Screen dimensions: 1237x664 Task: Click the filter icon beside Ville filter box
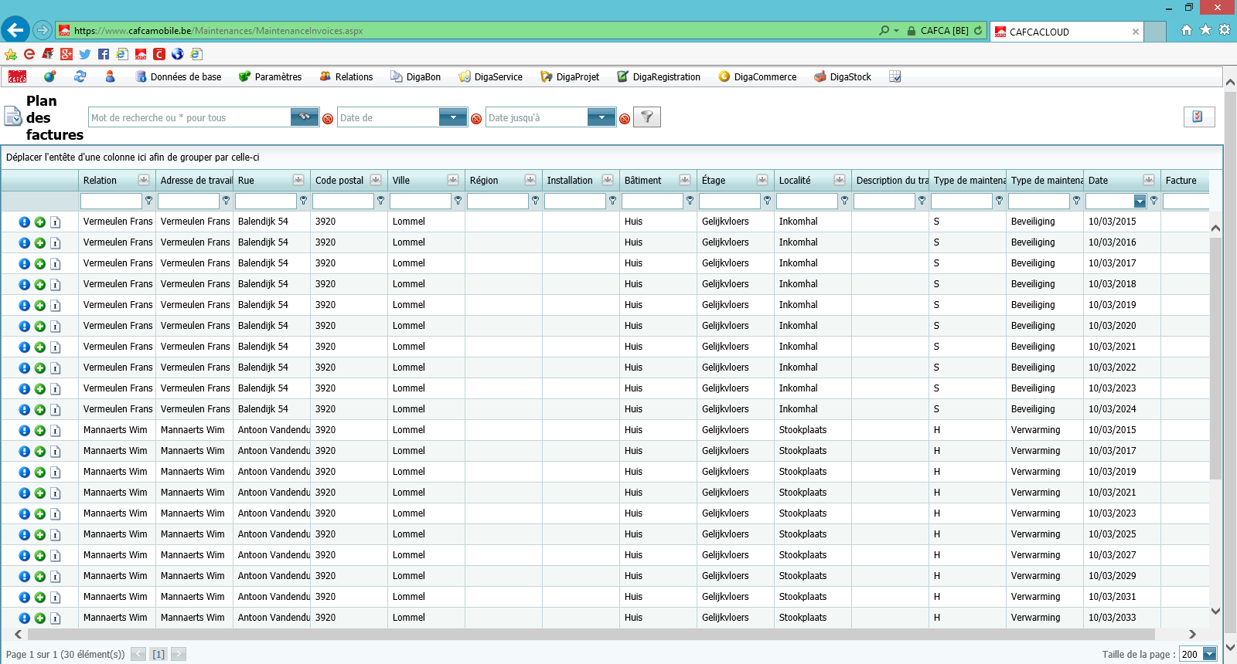click(x=458, y=201)
